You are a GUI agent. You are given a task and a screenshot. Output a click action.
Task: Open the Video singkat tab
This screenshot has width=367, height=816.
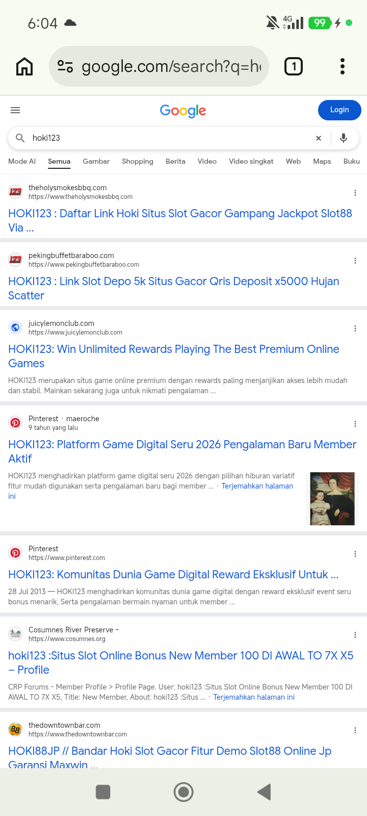(x=251, y=161)
